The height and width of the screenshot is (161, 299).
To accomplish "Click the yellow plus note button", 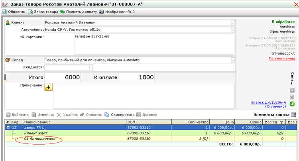I will 48,87.
